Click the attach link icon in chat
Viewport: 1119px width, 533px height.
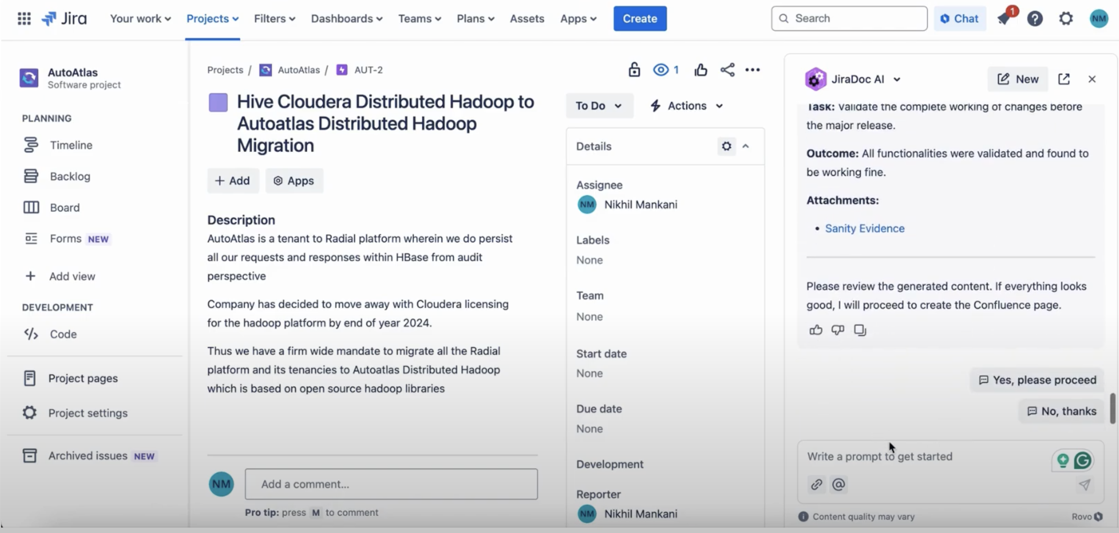tap(816, 484)
